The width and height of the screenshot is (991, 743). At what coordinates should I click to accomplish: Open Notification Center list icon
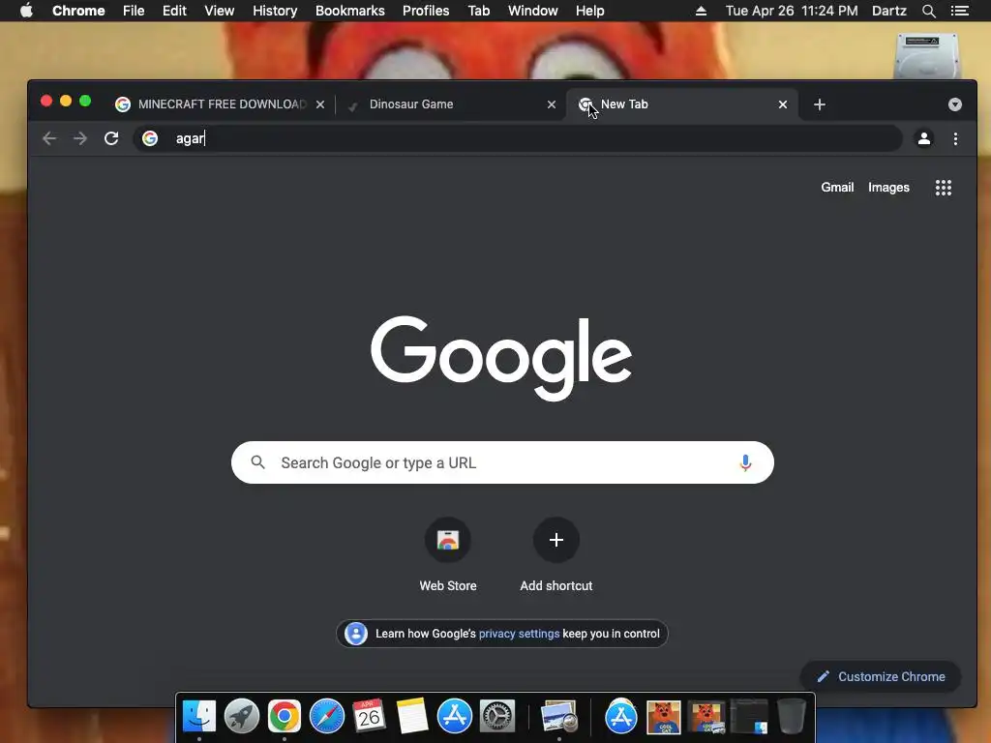960,11
